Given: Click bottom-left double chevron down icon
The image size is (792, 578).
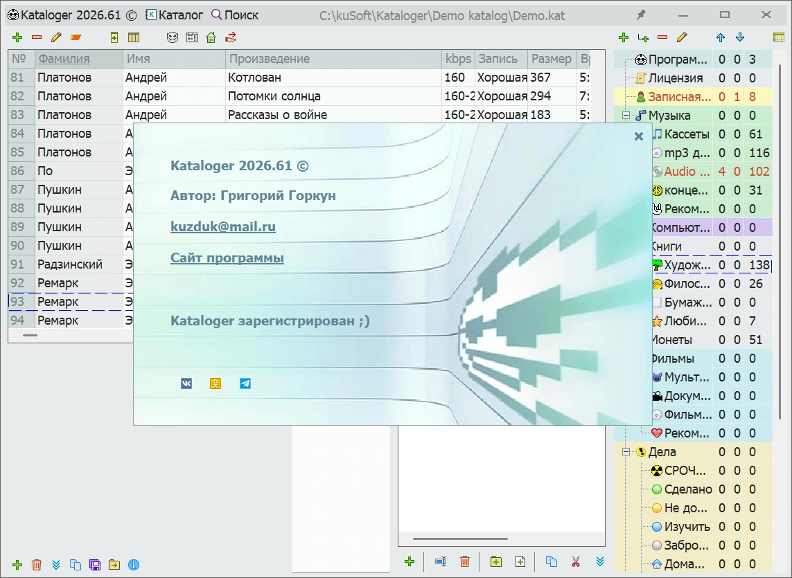Looking at the screenshot, I should (x=56, y=564).
